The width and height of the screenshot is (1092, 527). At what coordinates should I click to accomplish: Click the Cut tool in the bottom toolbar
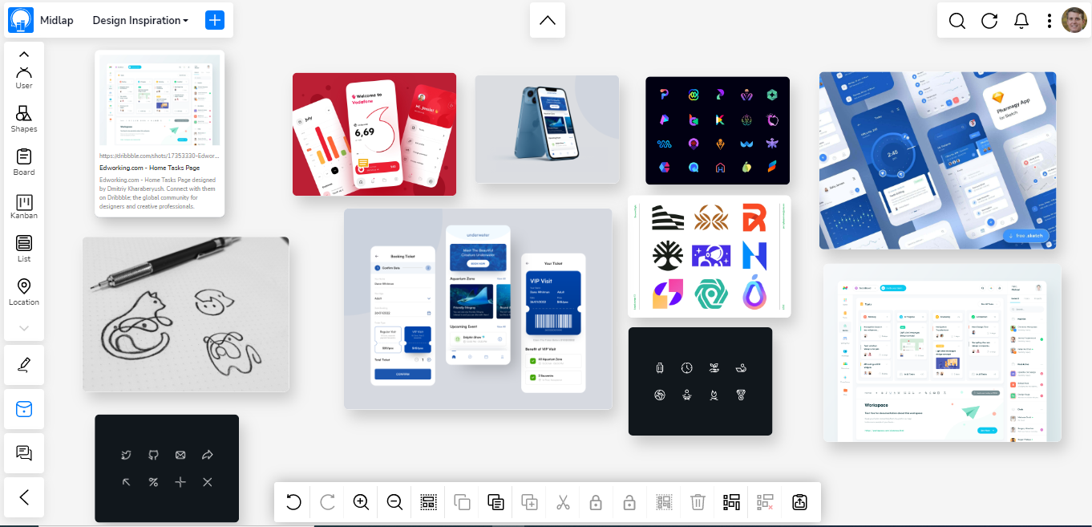coord(563,501)
